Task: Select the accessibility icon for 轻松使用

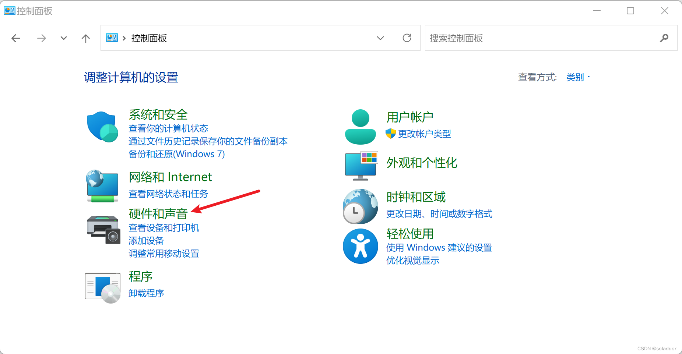Action: click(360, 246)
